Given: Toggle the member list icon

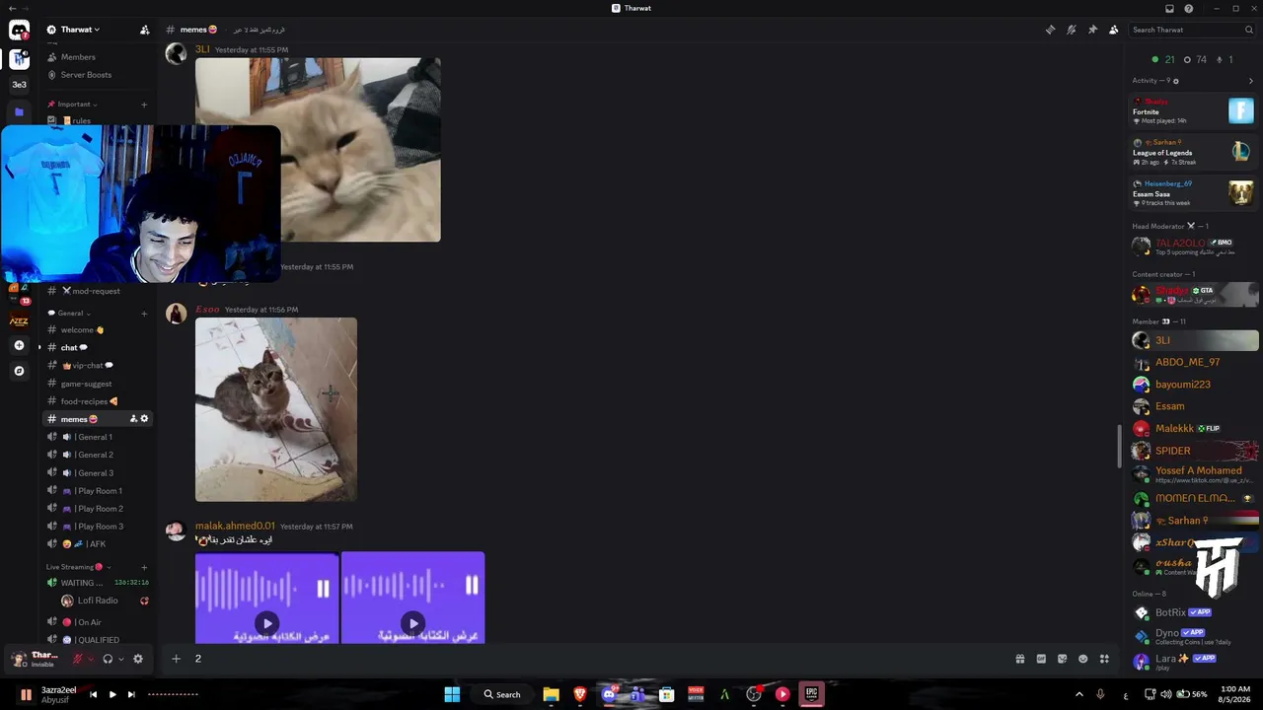Looking at the screenshot, I should [1114, 30].
